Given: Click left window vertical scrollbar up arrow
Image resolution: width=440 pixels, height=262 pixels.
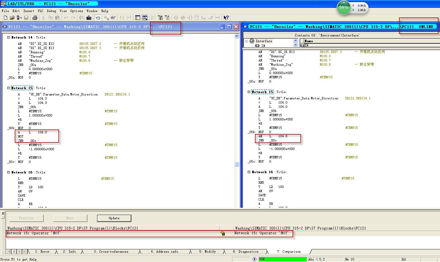Looking at the screenshot, I should 237,36.
